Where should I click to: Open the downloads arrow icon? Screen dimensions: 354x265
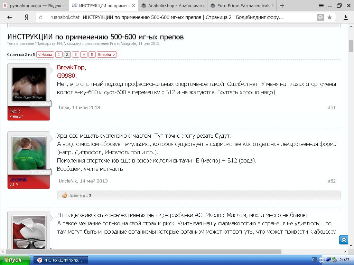(345, 17)
